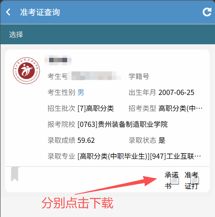The width and height of the screenshot is (215, 217).
Task: Select the 准考证查询 page title
Action: [40, 12]
